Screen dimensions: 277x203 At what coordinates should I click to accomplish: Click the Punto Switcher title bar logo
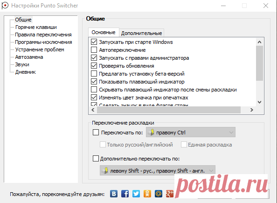point(5,6)
